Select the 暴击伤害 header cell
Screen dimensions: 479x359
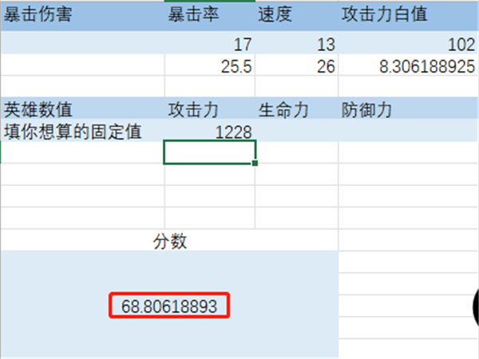tap(81, 15)
